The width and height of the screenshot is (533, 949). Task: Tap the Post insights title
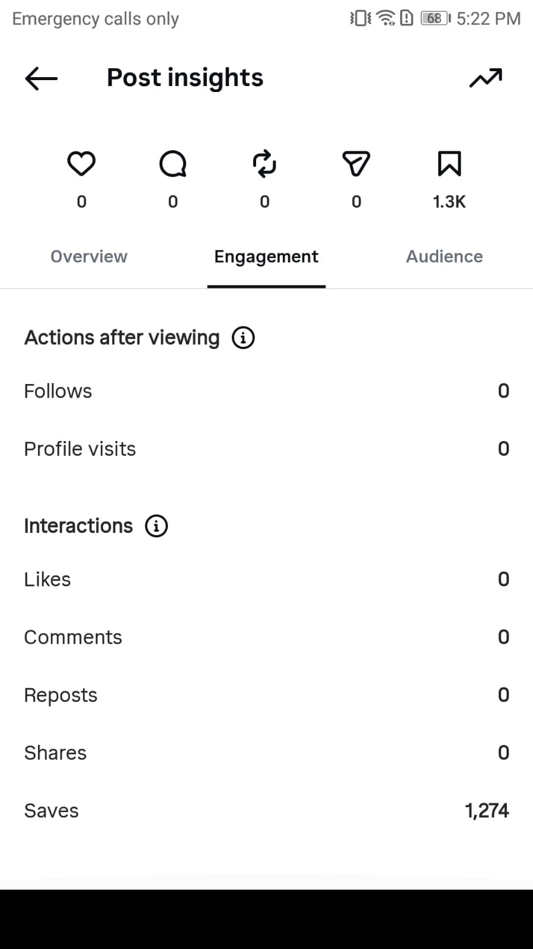185,78
